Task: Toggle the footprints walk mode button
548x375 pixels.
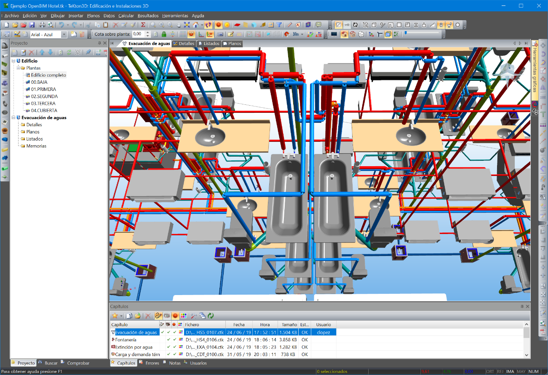Action: click(x=208, y=25)
